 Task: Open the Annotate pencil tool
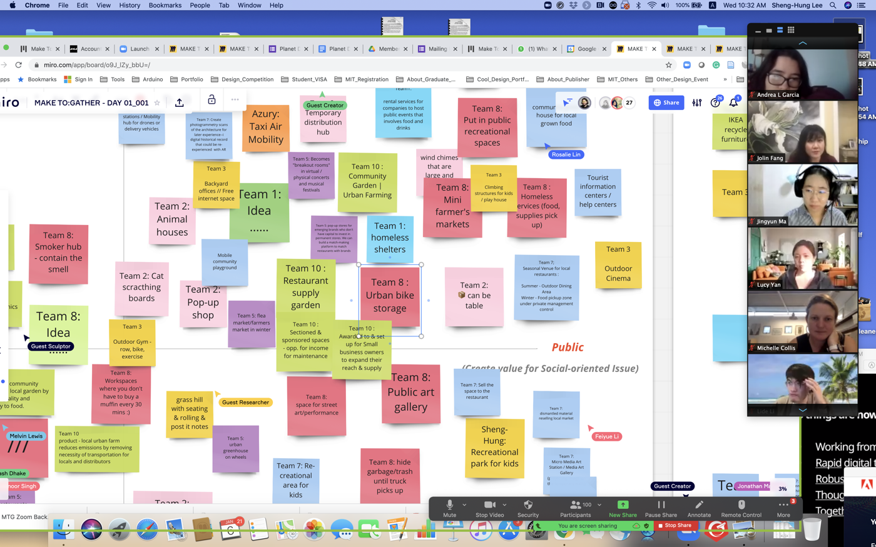699,508
